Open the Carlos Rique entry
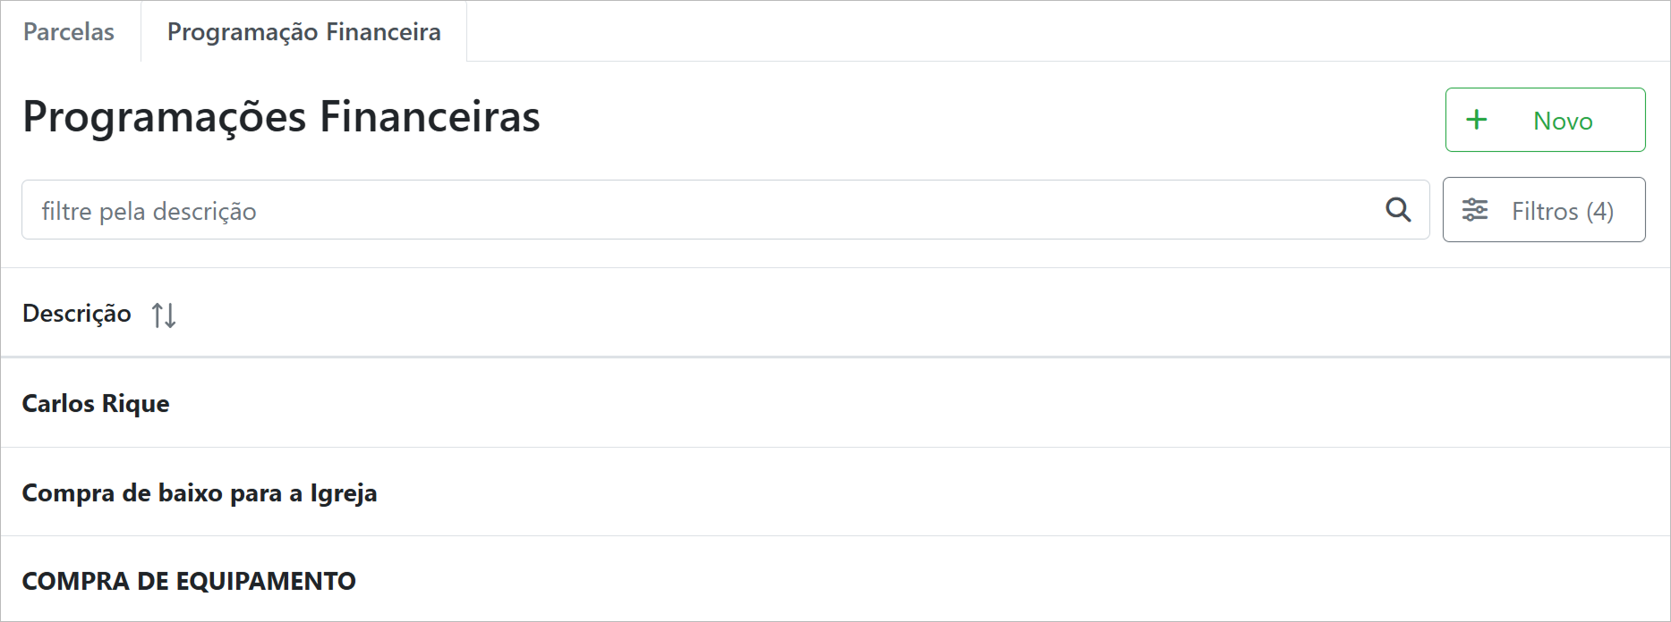This screenshot has width=1671, height=622. pos(96,404)
